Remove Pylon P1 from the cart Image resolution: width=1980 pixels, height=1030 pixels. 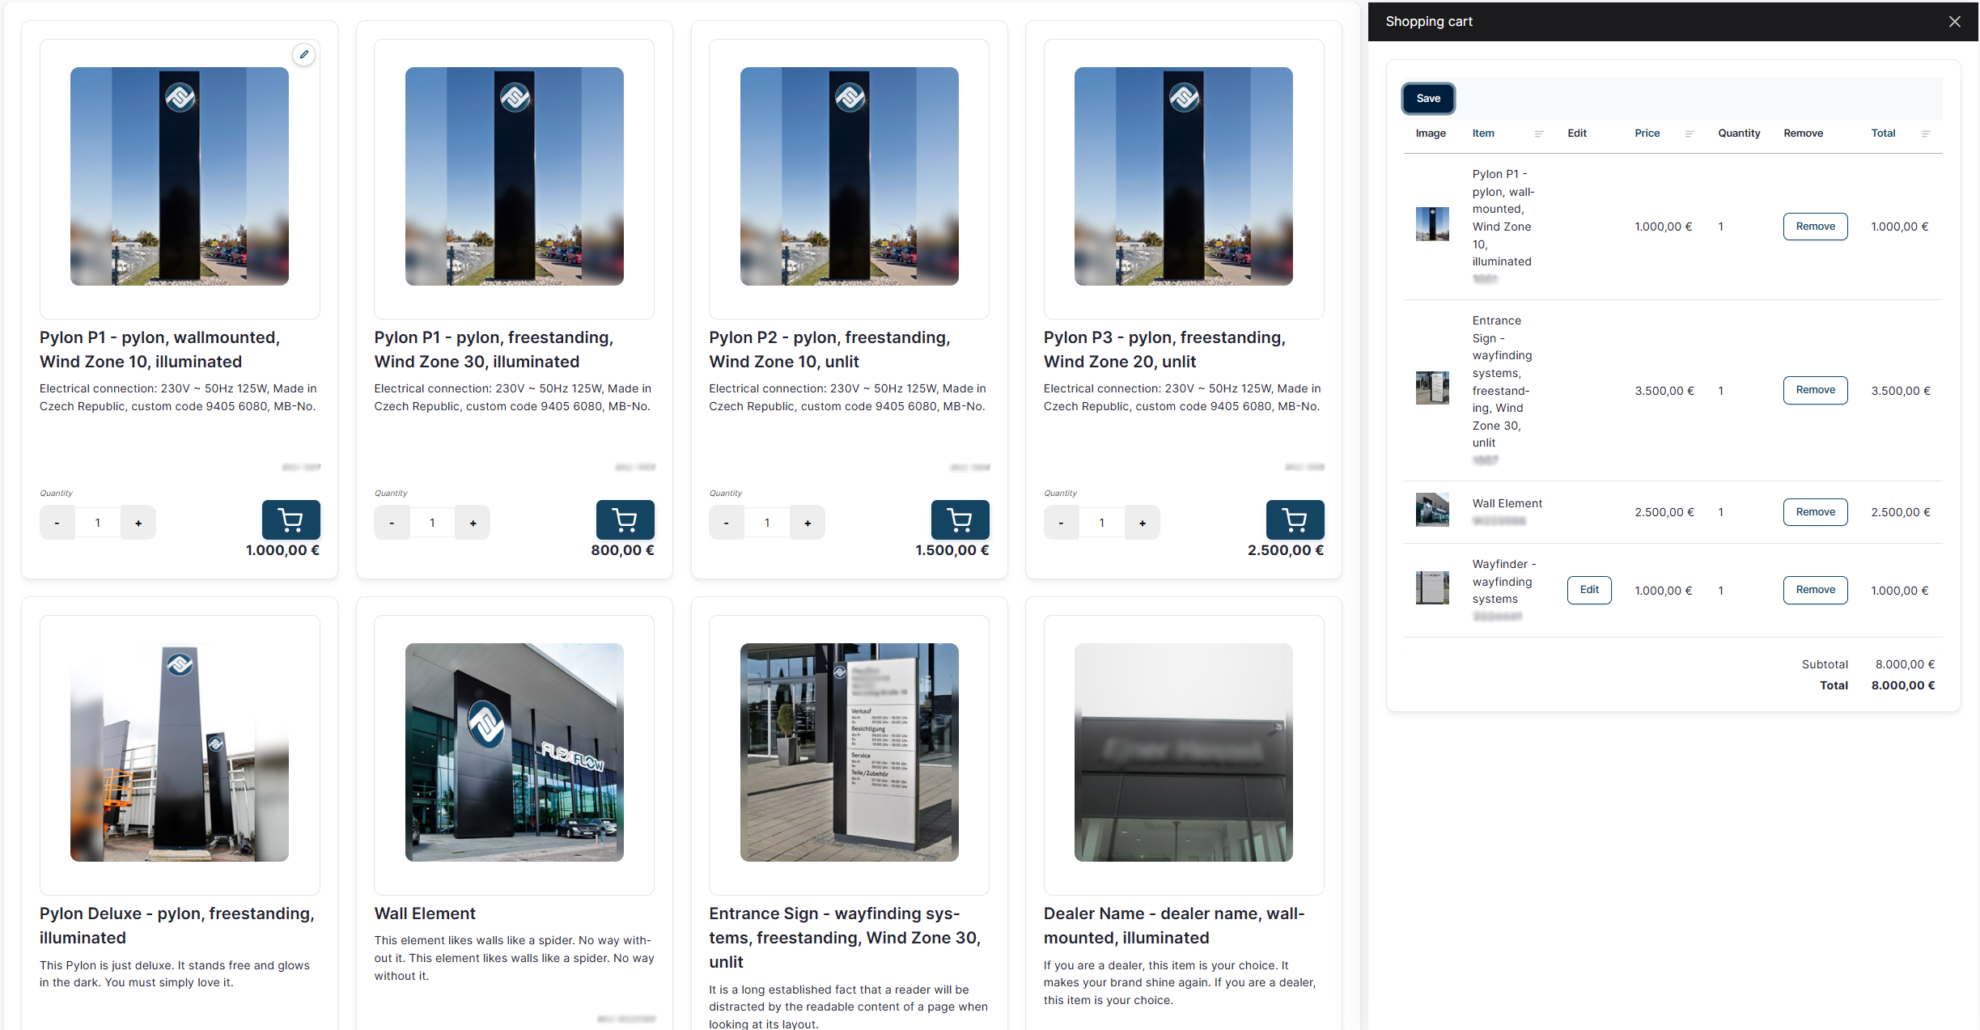point(1815,227)
